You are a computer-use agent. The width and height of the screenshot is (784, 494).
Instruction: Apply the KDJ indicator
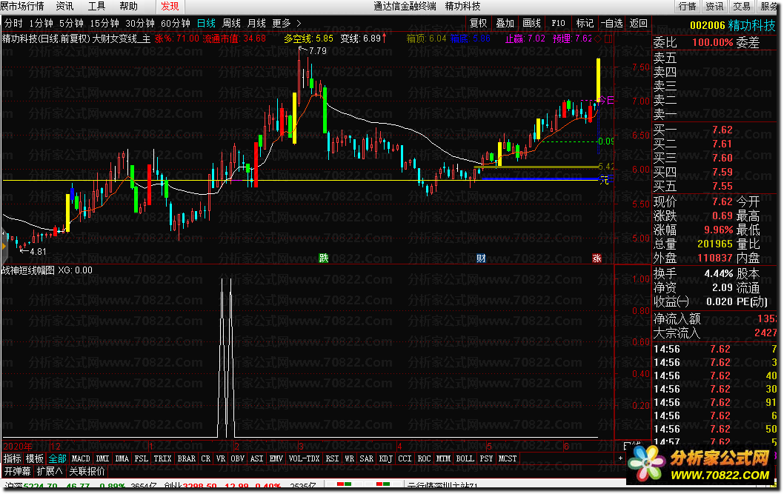[386, 458]
